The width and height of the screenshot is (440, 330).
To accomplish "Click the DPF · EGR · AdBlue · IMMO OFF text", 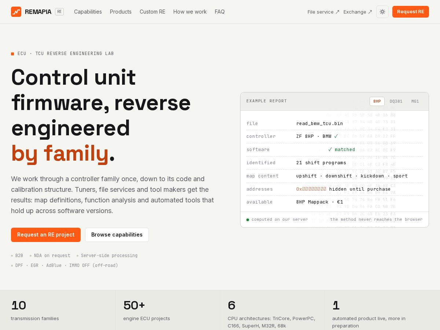I will (x=67, y=265).
